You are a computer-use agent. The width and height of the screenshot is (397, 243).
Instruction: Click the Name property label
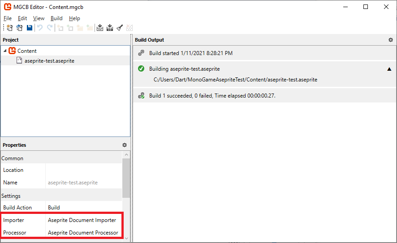(10, 182)
